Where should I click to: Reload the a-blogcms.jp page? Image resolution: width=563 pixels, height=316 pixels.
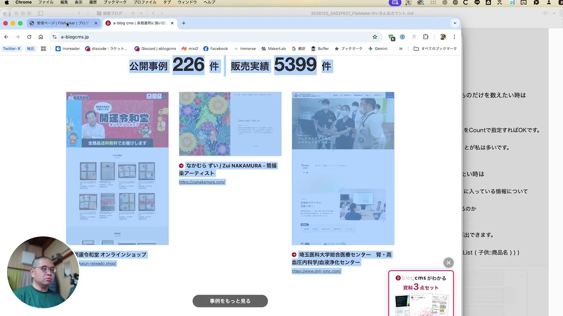click(x=29, y=37)
